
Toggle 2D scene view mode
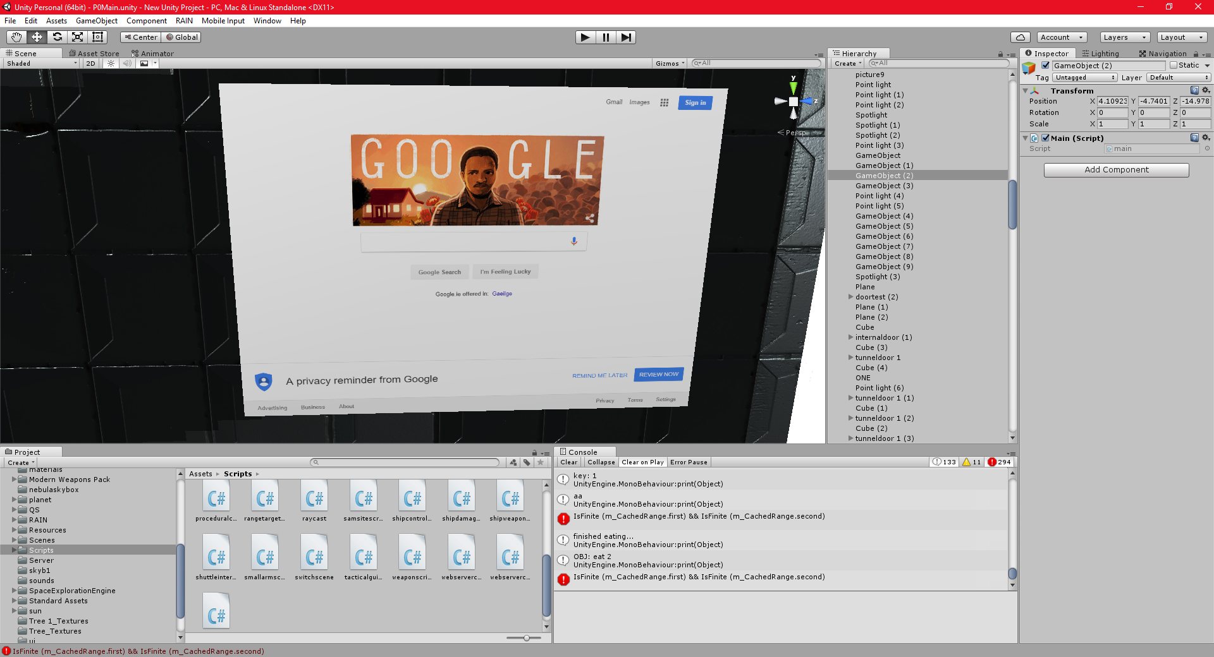pos(90,63)
